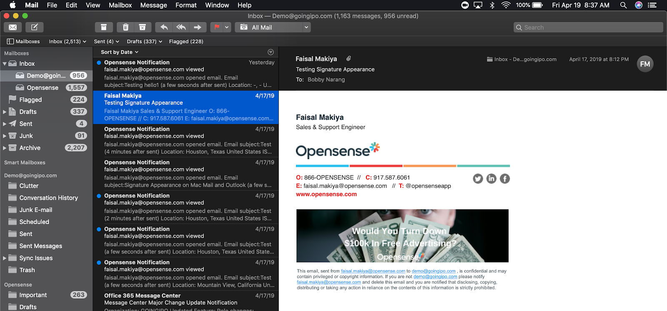Open the Sort by Date dropdown
667x311 pixels.
[x=120, y=52]
